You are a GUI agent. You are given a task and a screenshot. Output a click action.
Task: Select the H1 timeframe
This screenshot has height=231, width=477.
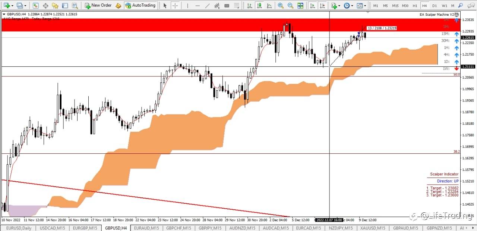415,6
